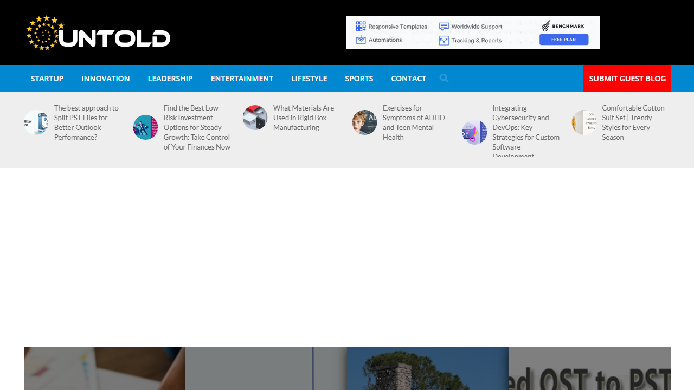Click the Automations envelope icon
Screen dimensions: 694x390
[x=361, y=39]
